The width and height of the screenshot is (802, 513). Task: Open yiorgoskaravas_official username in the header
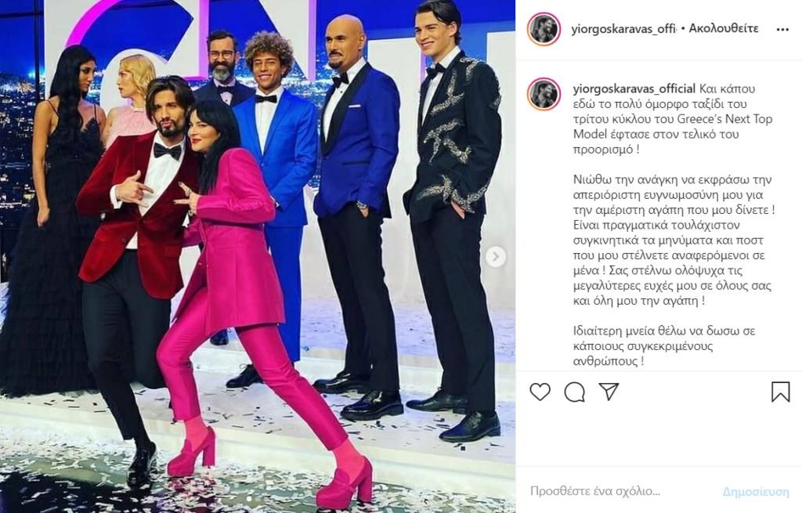click(x=624, y=29)
